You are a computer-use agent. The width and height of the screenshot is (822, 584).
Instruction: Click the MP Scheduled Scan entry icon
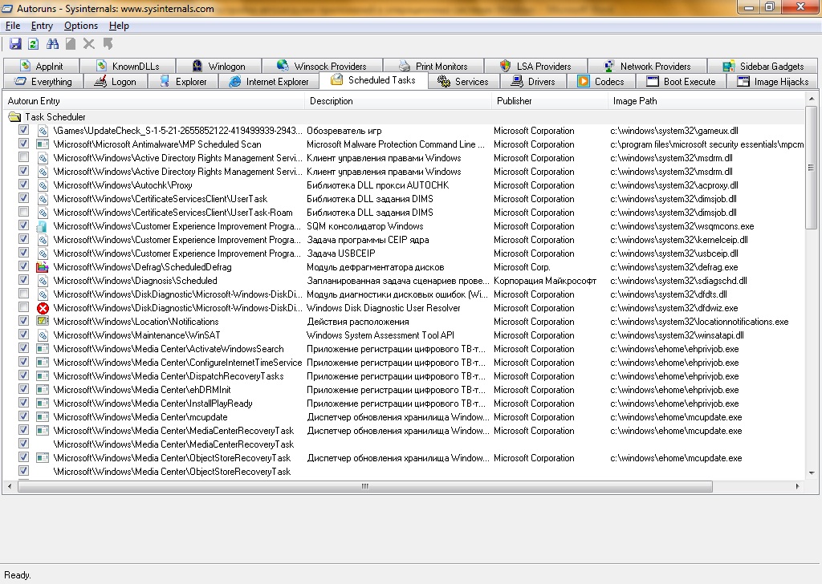[x=43, y=144]
